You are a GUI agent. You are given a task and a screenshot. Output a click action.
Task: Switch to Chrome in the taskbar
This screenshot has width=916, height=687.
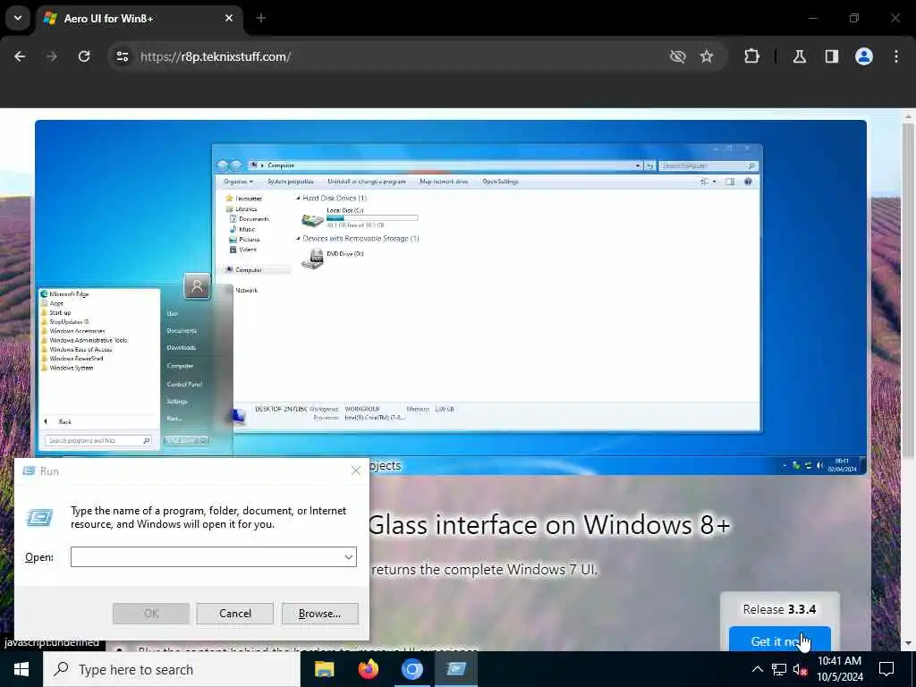coord(411,669)
